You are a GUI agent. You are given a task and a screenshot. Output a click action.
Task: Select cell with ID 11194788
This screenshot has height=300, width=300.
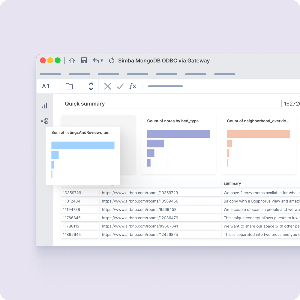(80, 209)
